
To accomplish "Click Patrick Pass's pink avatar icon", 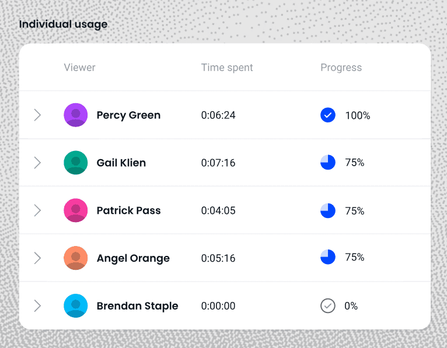I will 75,210.
